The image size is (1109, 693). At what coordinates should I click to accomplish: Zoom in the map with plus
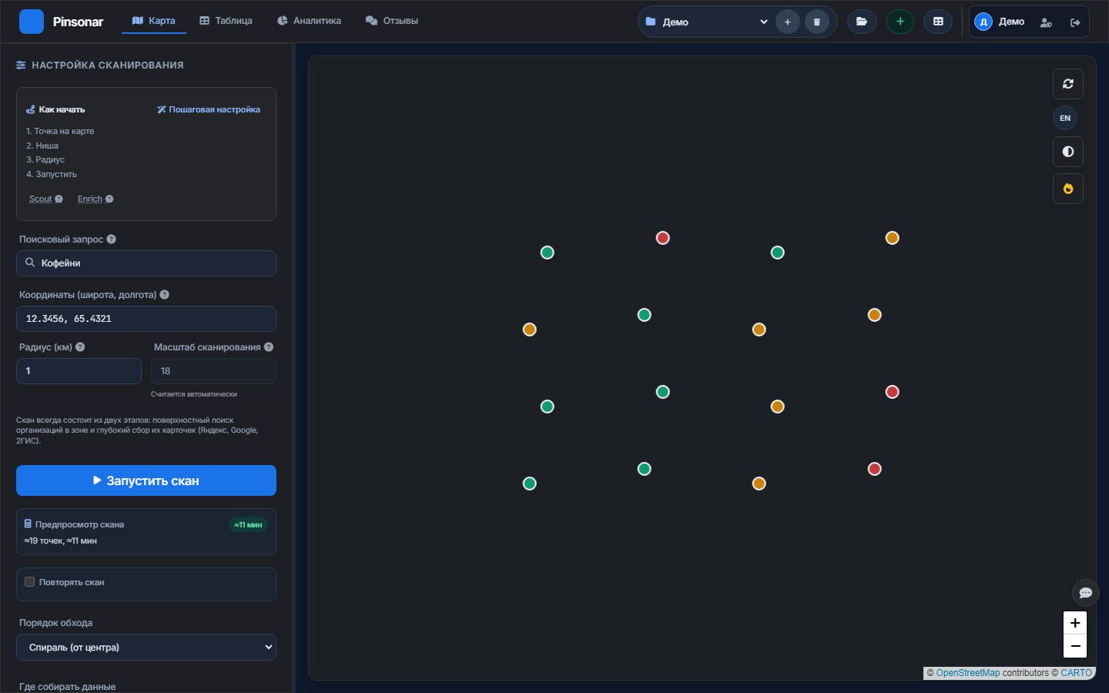(x=1075, y=623)
